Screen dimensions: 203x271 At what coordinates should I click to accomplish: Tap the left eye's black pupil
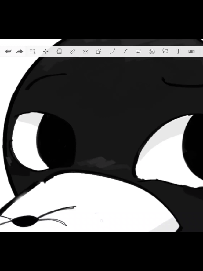[x=56, y=141]
